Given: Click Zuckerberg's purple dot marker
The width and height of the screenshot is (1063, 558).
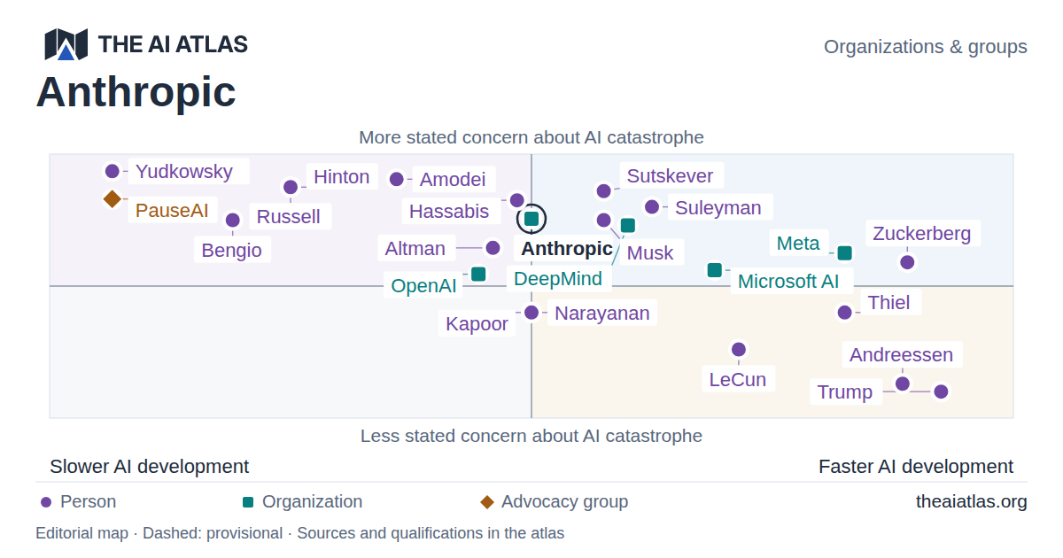Looking at the screenshot, I should [907, 261].
